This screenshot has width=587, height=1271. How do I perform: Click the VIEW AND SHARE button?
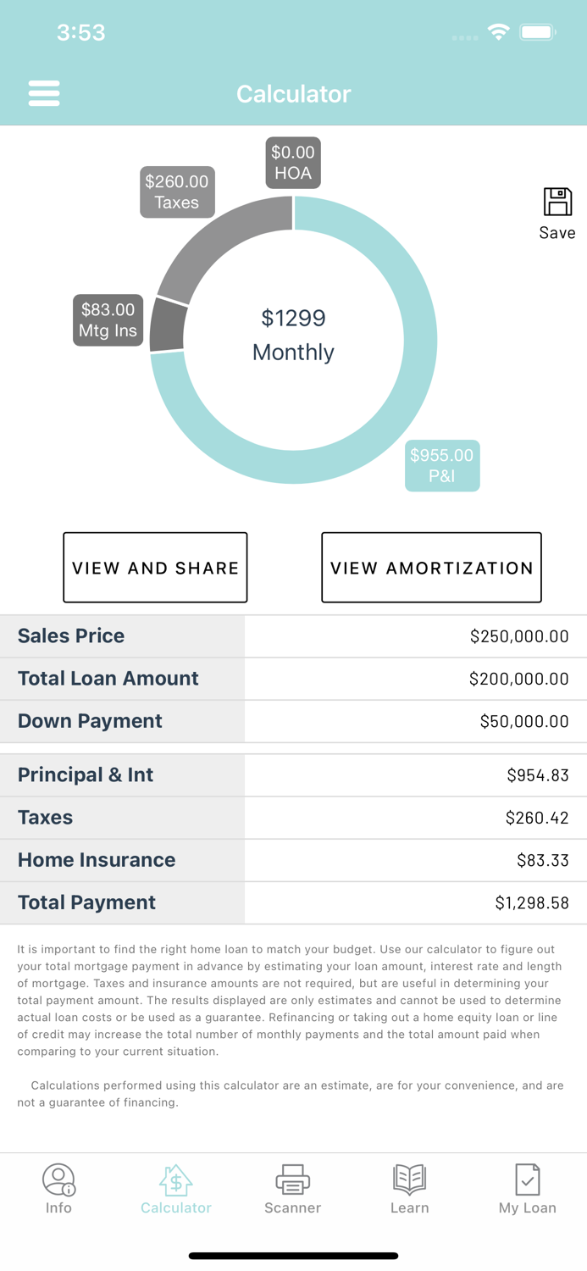coord(155,567)
